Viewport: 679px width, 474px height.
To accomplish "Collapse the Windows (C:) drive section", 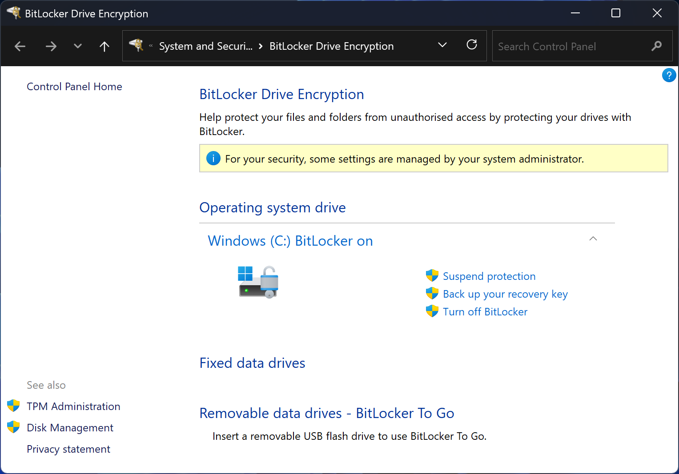I will point(593,239).
